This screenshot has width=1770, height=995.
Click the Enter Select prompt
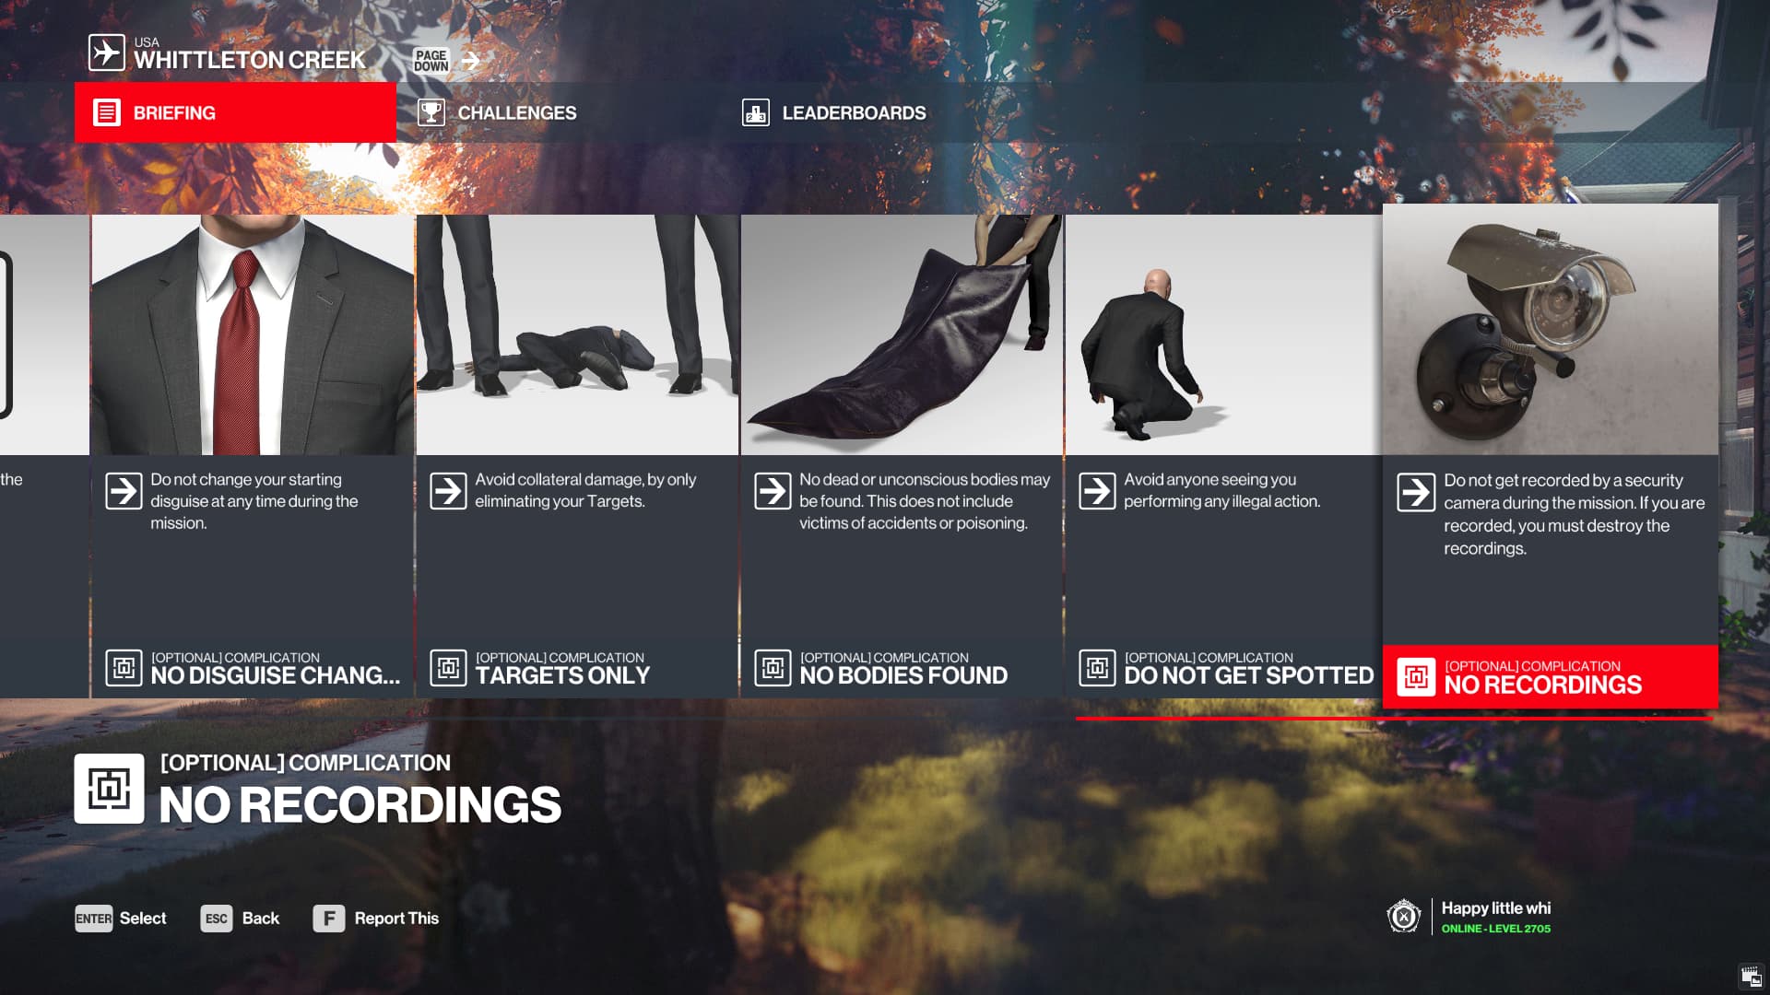121,919
